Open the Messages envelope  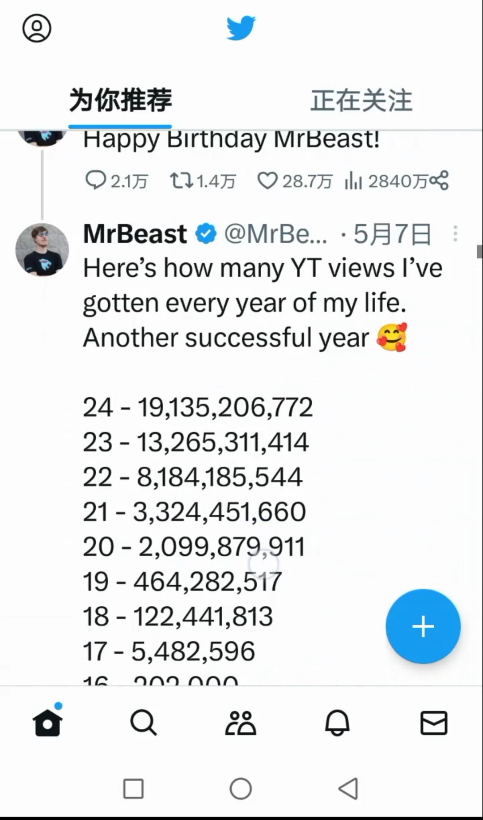[x=434, y=723]
